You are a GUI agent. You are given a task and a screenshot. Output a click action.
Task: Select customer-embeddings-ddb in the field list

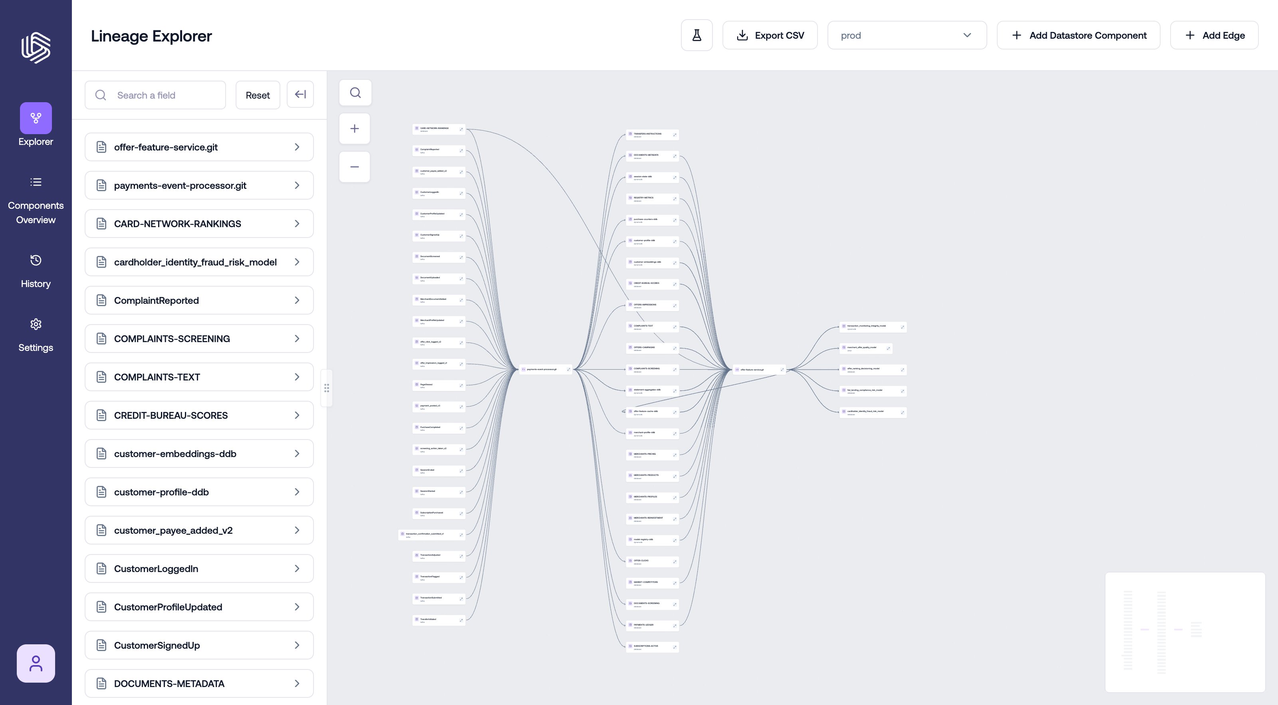[199, 453]
